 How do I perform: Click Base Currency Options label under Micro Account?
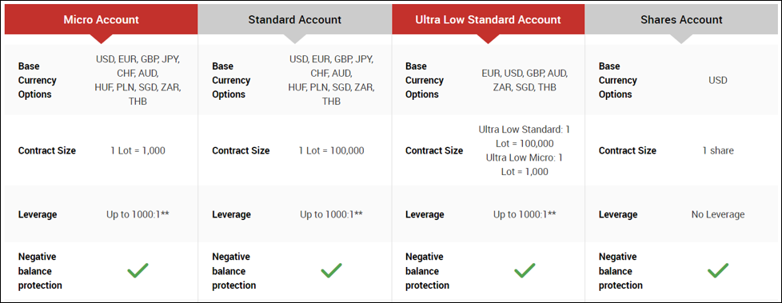pos(38,80)
